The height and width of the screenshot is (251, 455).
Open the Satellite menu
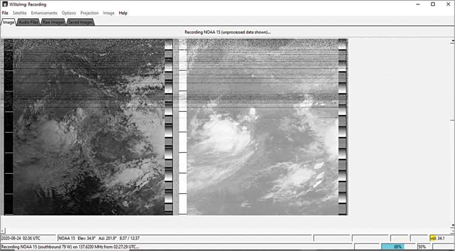(x=19, y=13)
